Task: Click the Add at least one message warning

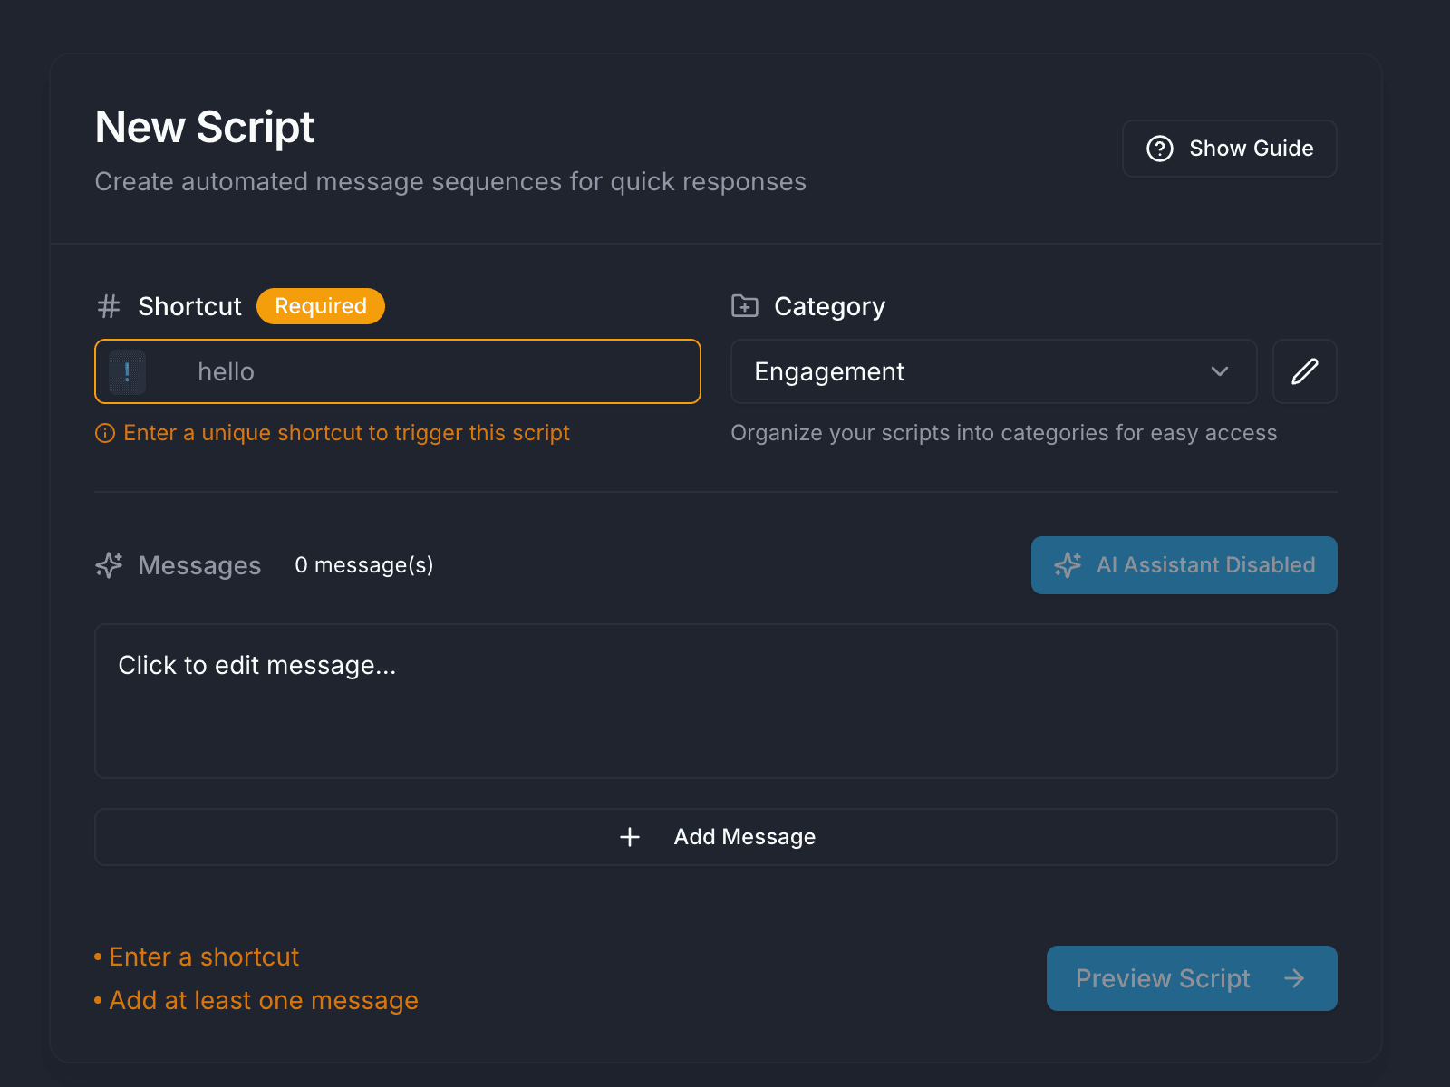Action: click(263, 1000)
